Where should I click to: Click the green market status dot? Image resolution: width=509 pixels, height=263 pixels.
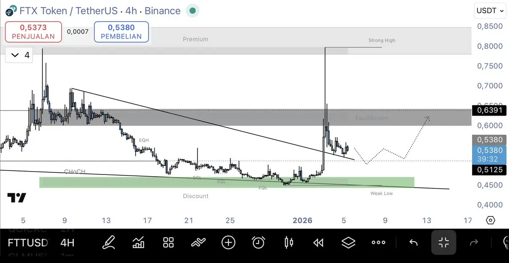pos(193,11)
